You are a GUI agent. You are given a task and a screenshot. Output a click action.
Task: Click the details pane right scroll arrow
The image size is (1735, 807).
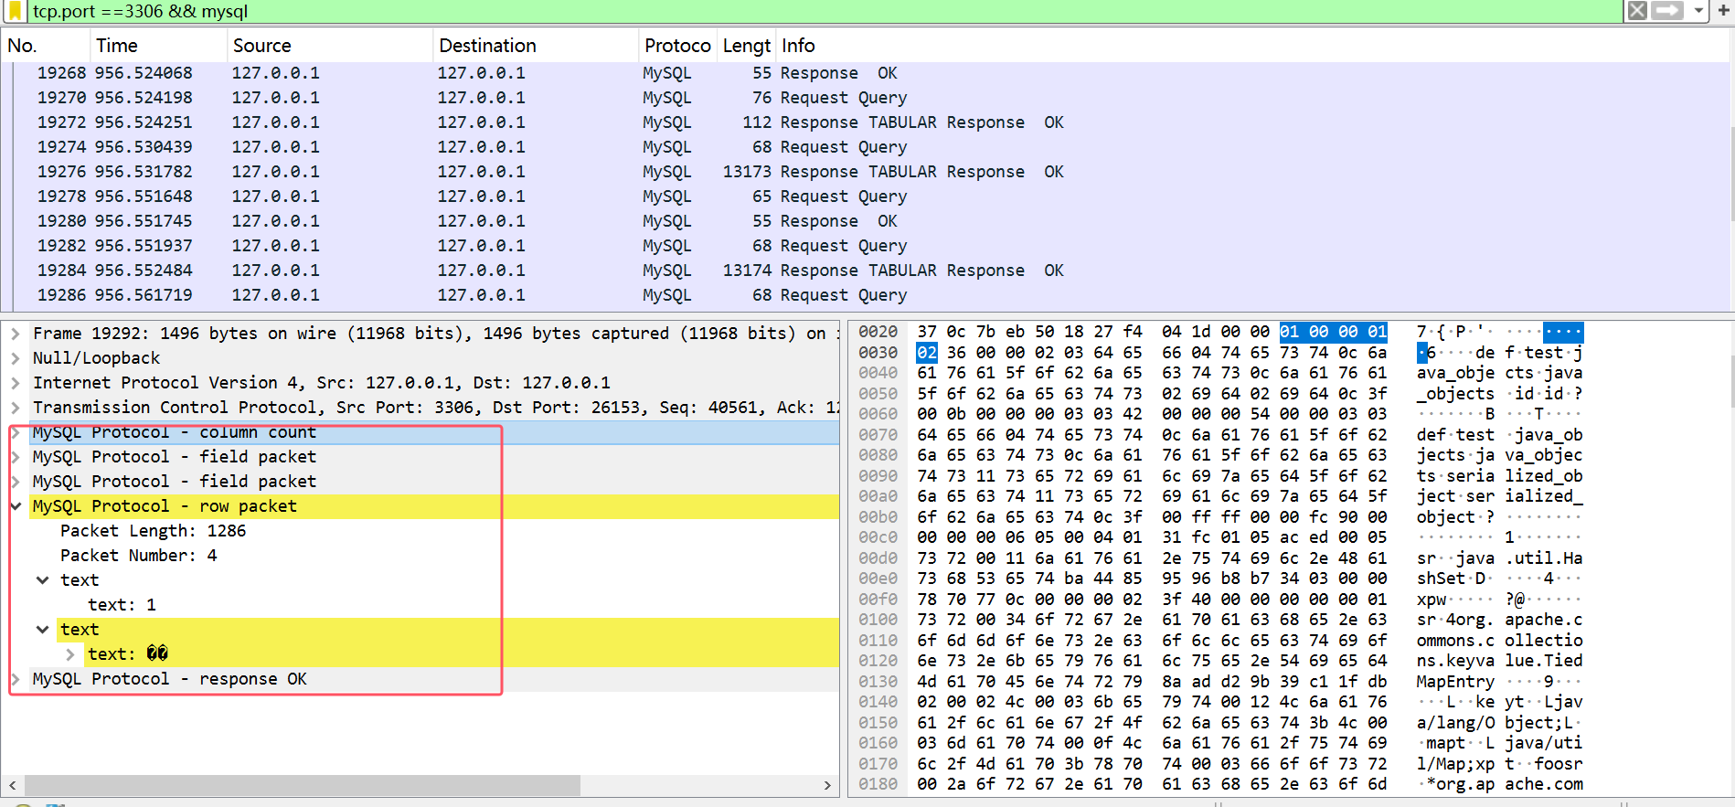click(827, 785)
